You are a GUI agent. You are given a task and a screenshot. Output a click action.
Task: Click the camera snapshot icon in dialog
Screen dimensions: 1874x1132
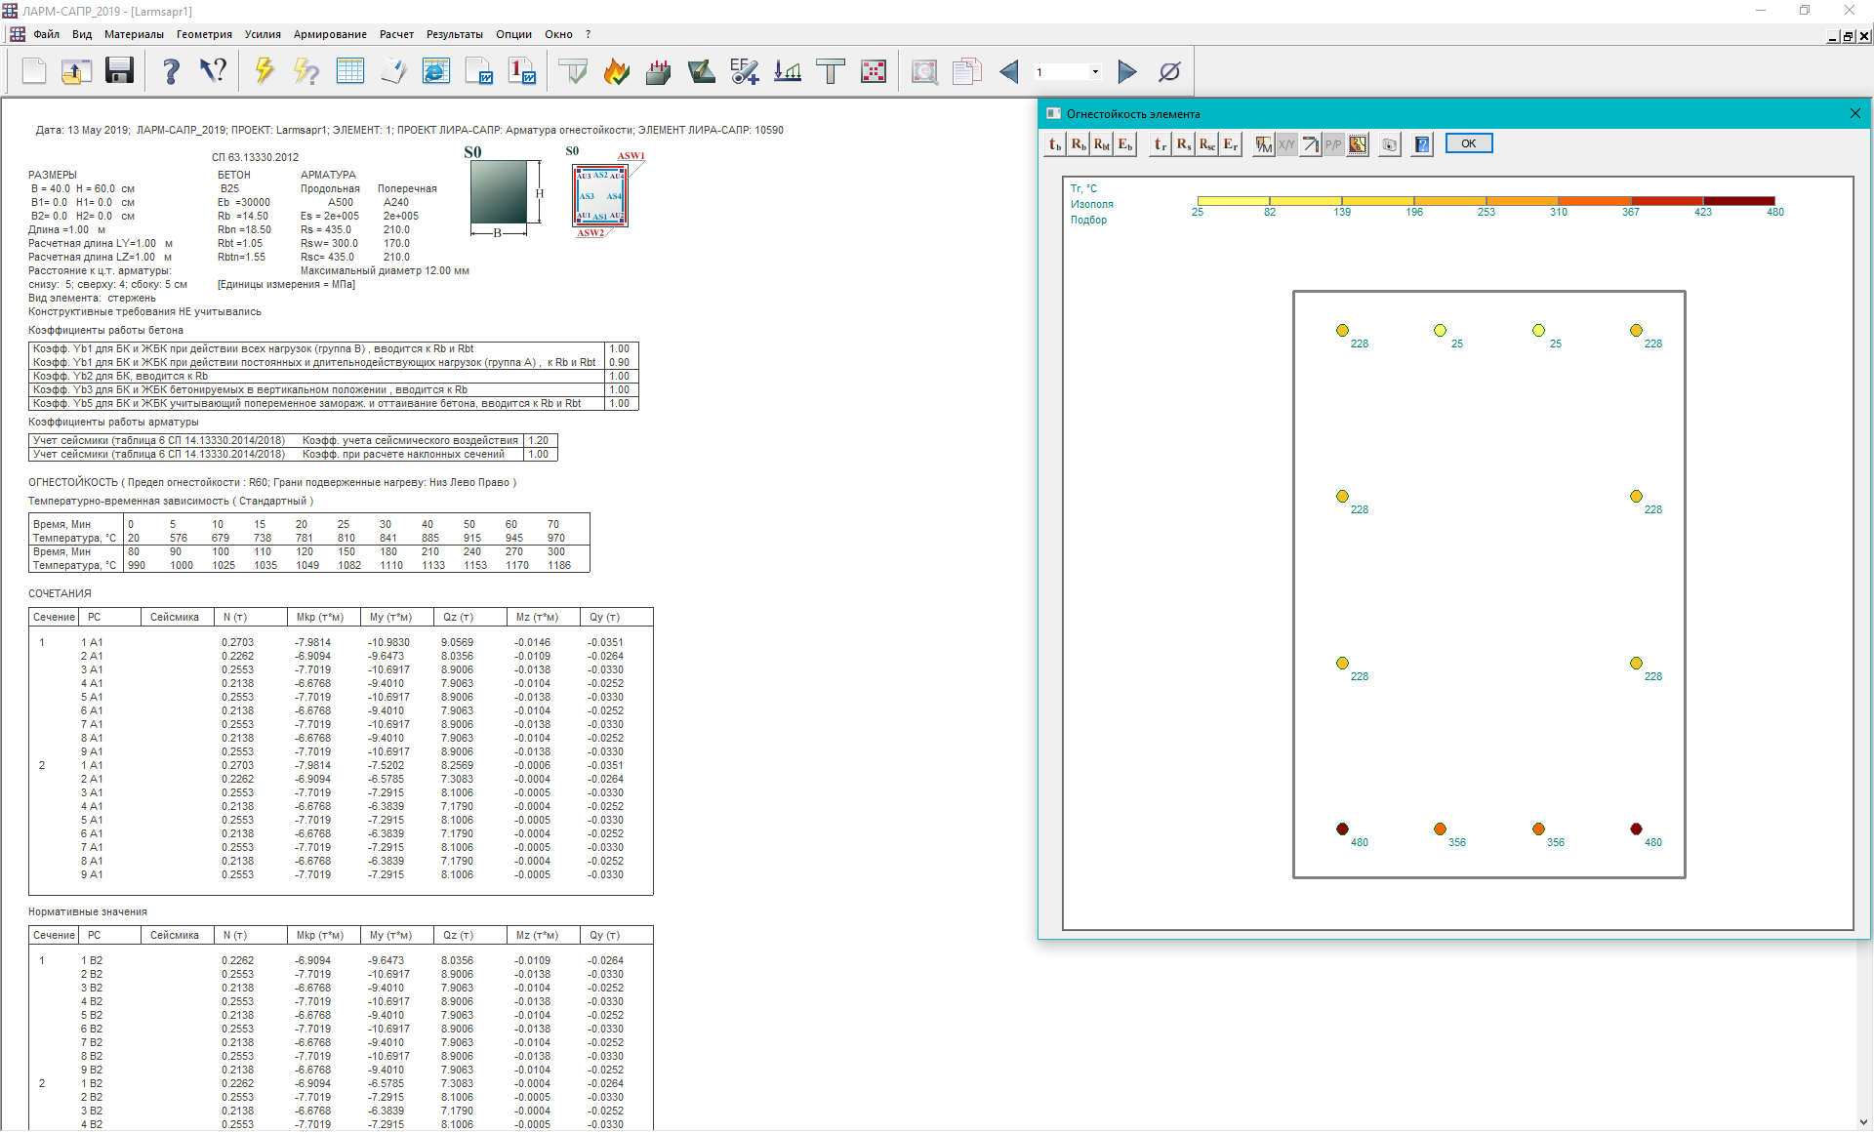[x=1390, y=144]
